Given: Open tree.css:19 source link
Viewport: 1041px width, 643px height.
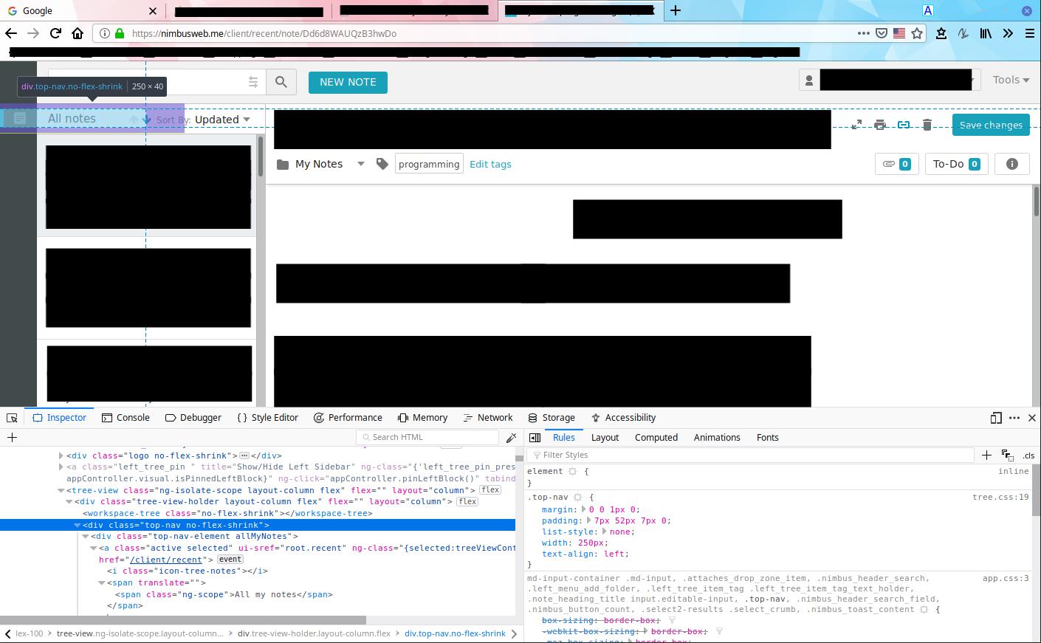Looking at the screenshot, I should (1000, 498).
